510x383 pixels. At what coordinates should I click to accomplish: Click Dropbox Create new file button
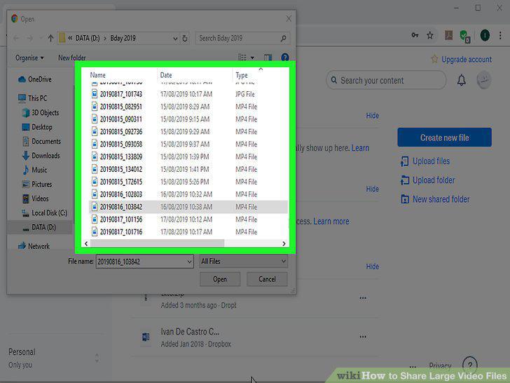(x=444, y=137)
